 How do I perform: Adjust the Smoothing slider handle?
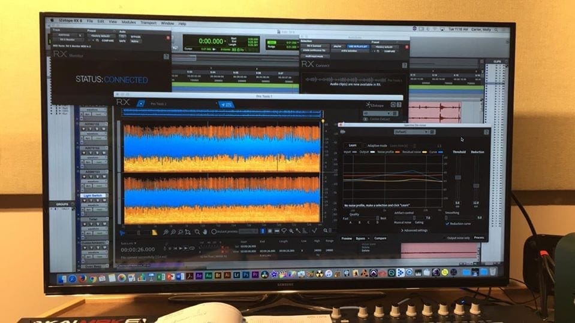[446, 218]
